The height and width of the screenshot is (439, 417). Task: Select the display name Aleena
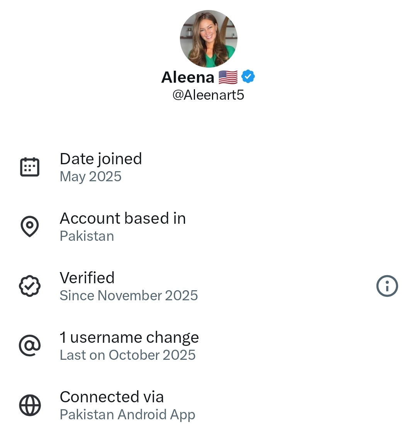click(188, 77)
